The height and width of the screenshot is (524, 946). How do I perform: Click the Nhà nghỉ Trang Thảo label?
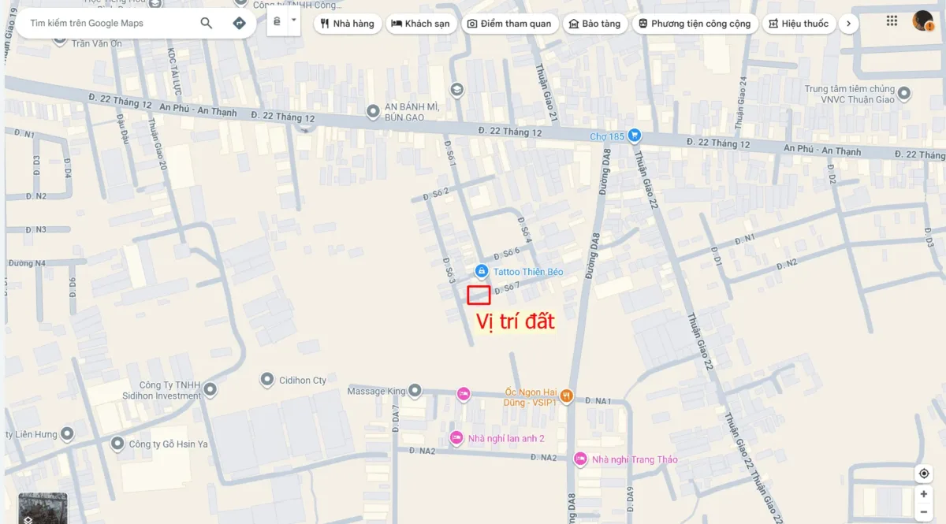[635, 459]
